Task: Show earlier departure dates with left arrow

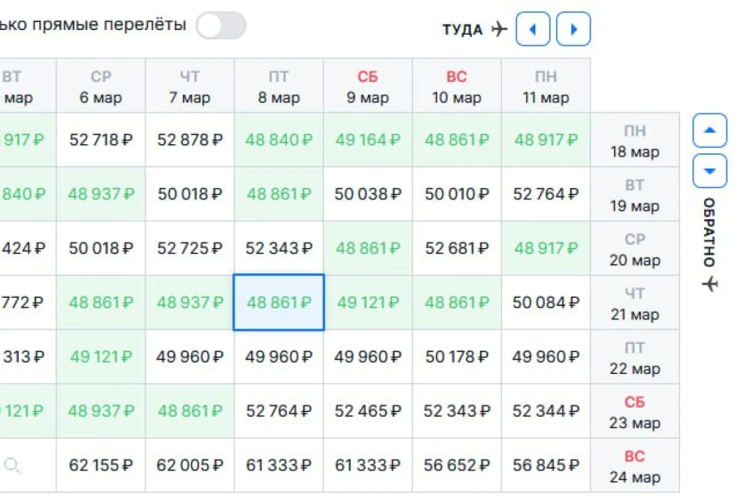Action: click(533, 29)
